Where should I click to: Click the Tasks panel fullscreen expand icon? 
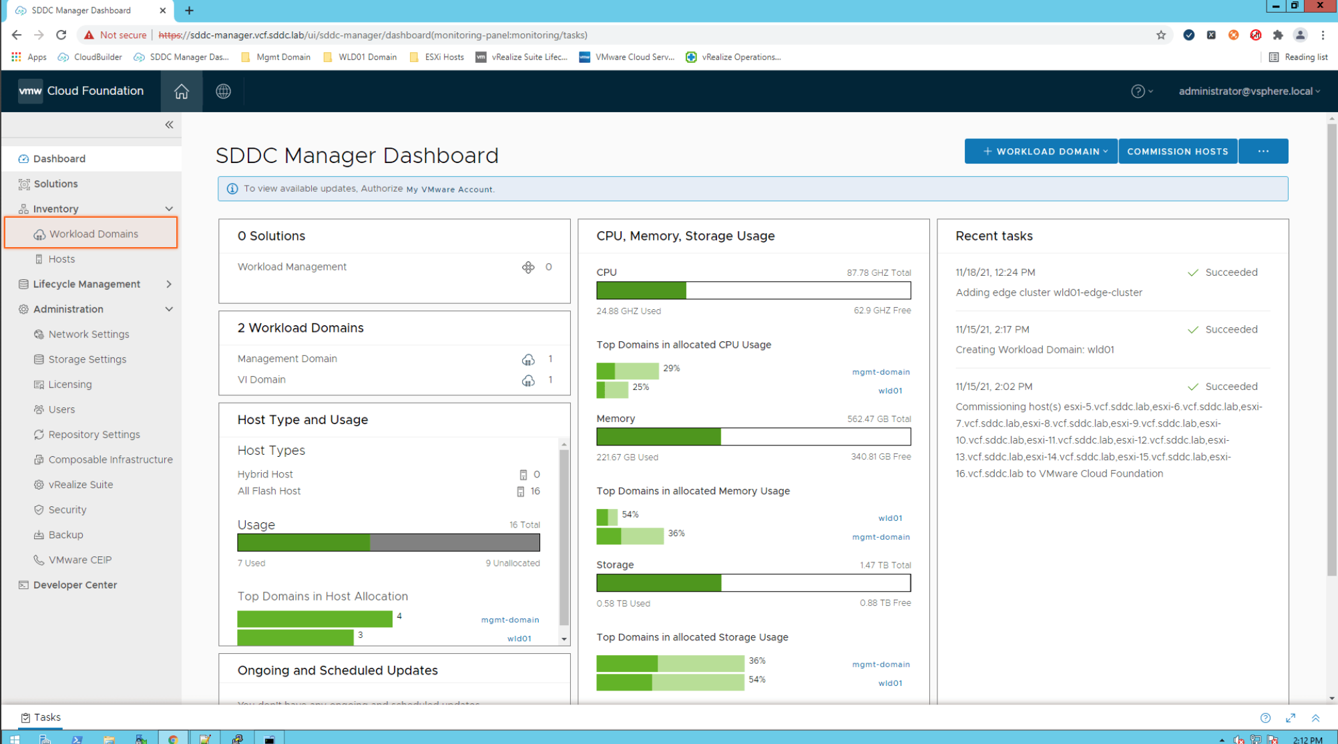[x=1290, y=718]
